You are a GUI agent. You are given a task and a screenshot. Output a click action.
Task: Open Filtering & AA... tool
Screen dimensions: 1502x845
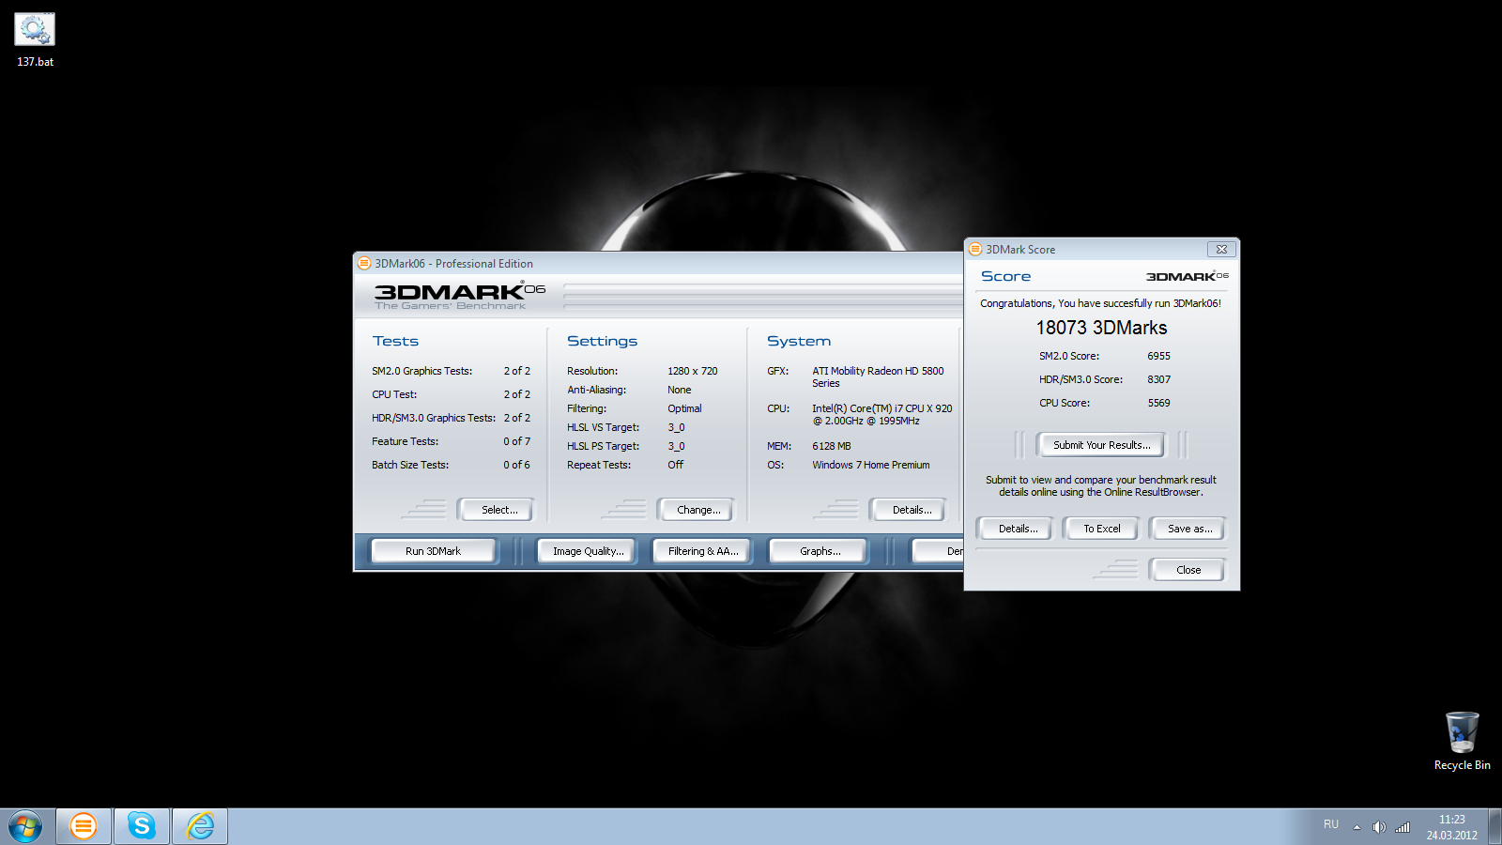coord(701,551)
